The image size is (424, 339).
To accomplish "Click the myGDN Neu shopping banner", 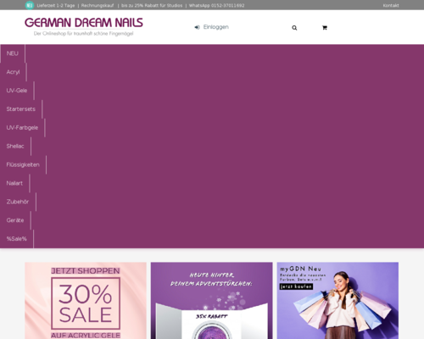I will (338, 301).
